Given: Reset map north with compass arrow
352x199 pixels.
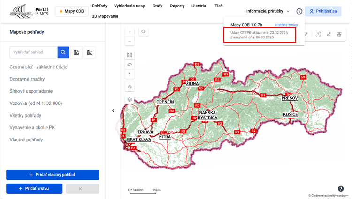Looking at the screenshot, I should (130, 74).
